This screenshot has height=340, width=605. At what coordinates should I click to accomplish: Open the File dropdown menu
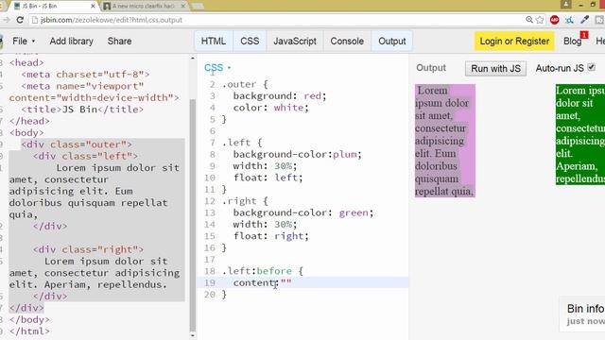click(x=24, y=41)
